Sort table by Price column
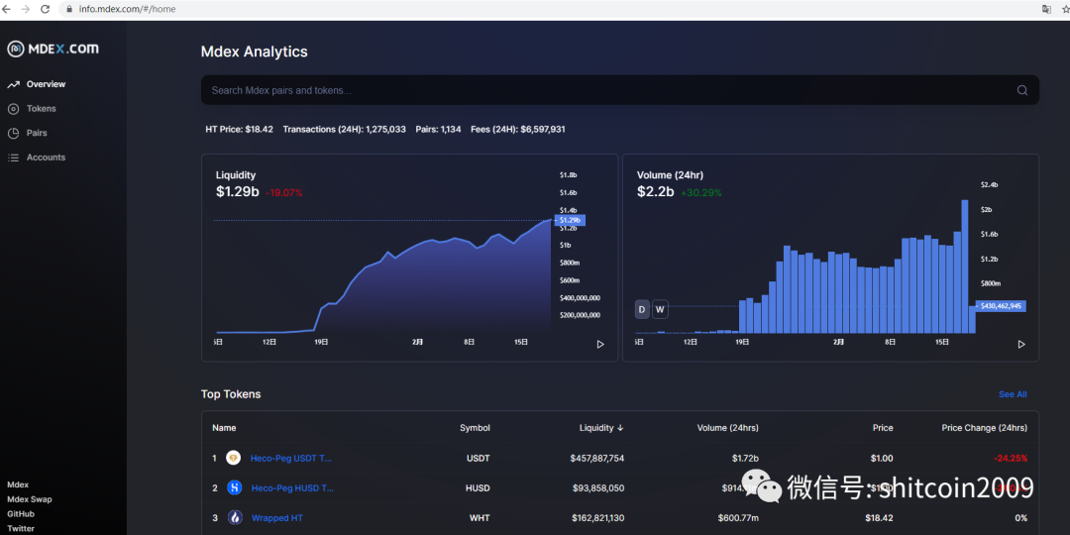The image size is (1070, 535). pos(883,428)
